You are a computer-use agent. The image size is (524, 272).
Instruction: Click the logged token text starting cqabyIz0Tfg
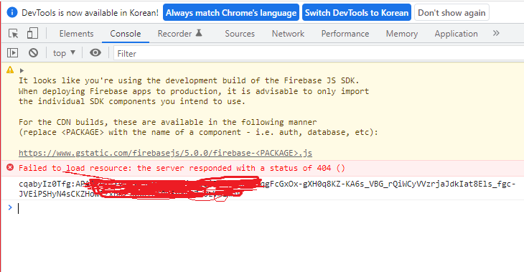coord(267,189)
